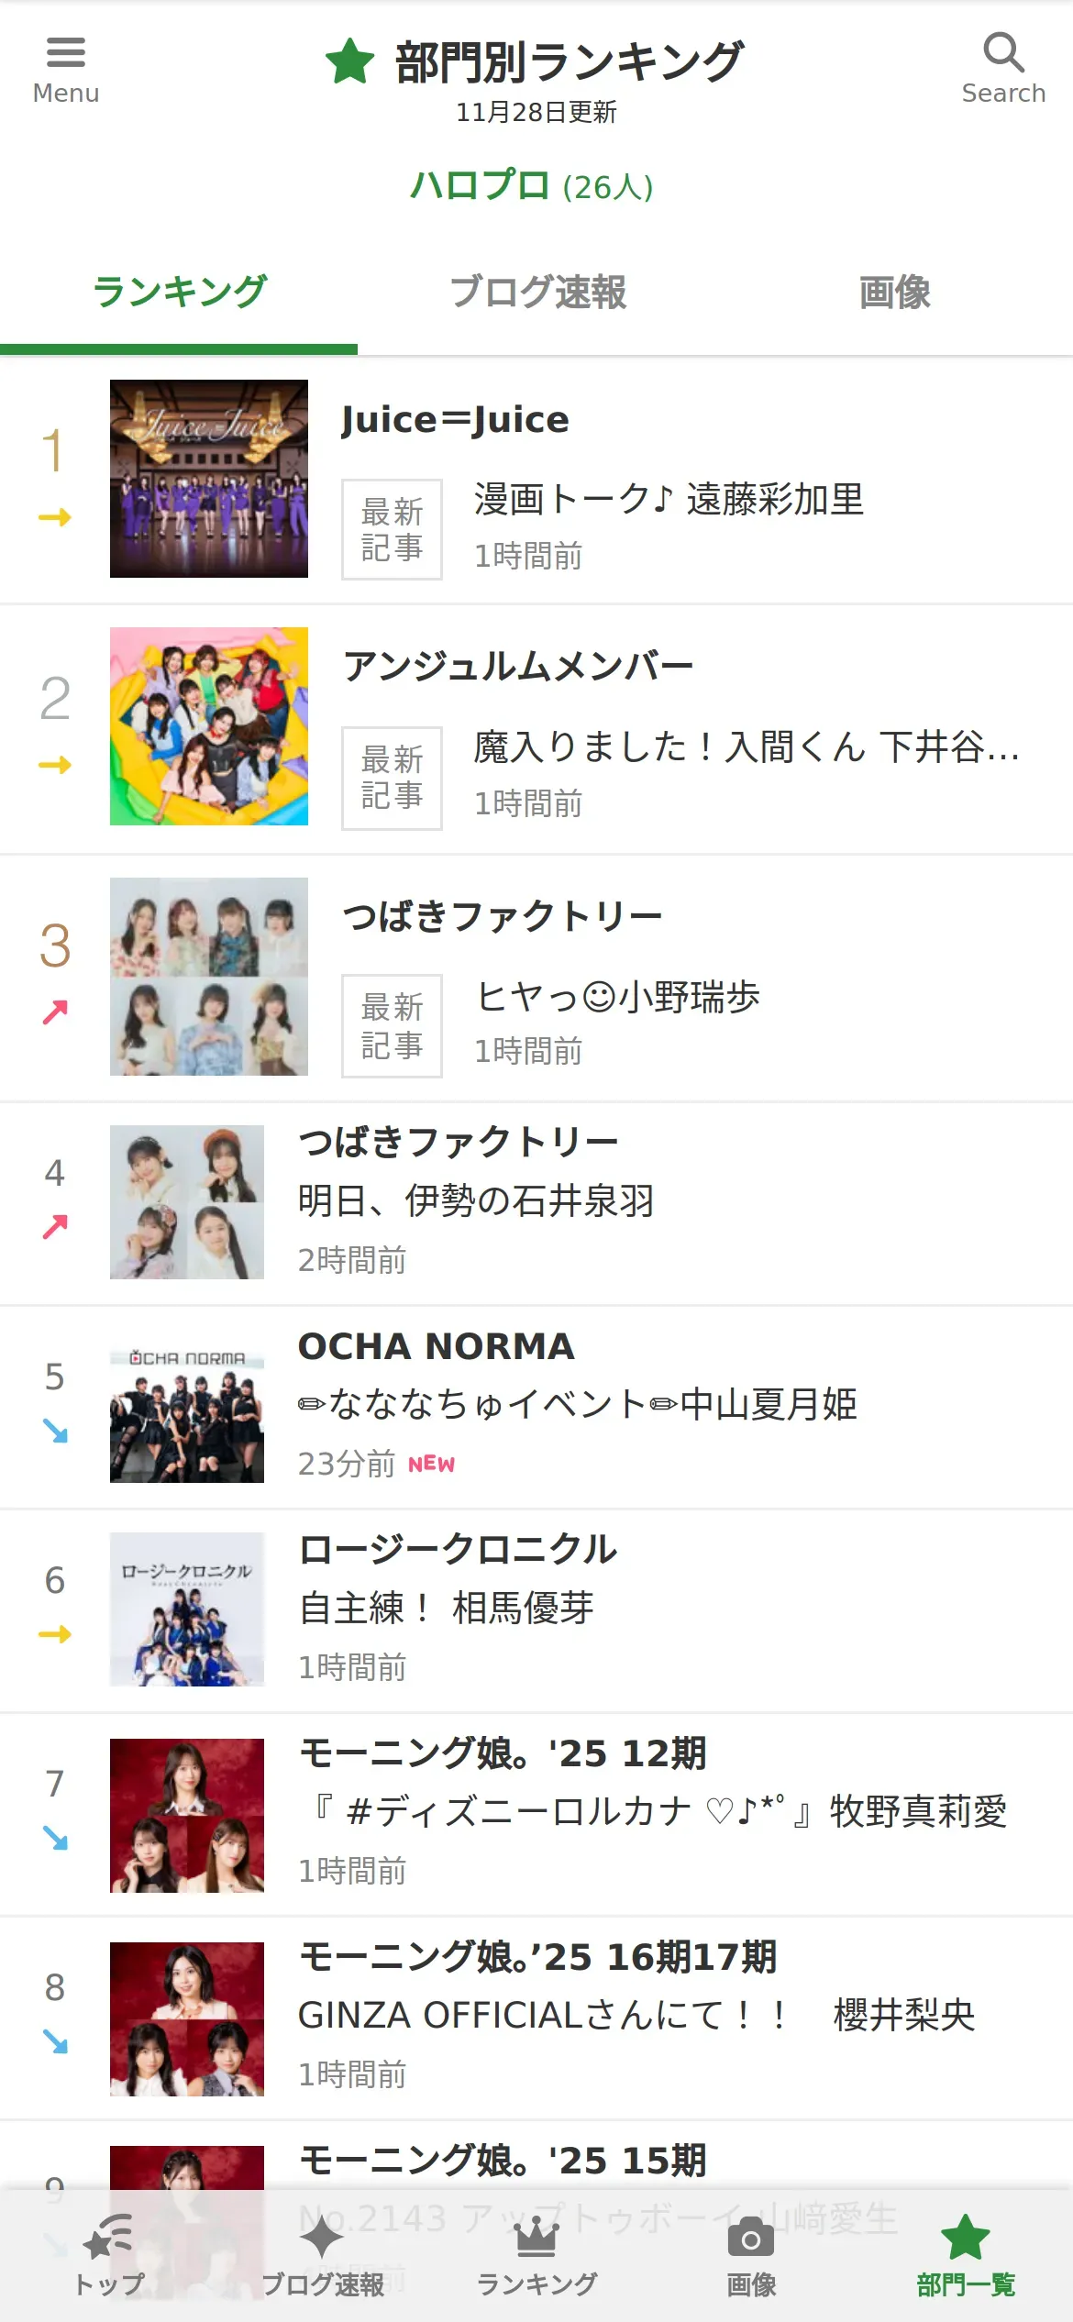Open article 漫画トーク♪ 遠藤彩加里
The width and height of the screenshot is (1073, 2322).
pos(669,500)
